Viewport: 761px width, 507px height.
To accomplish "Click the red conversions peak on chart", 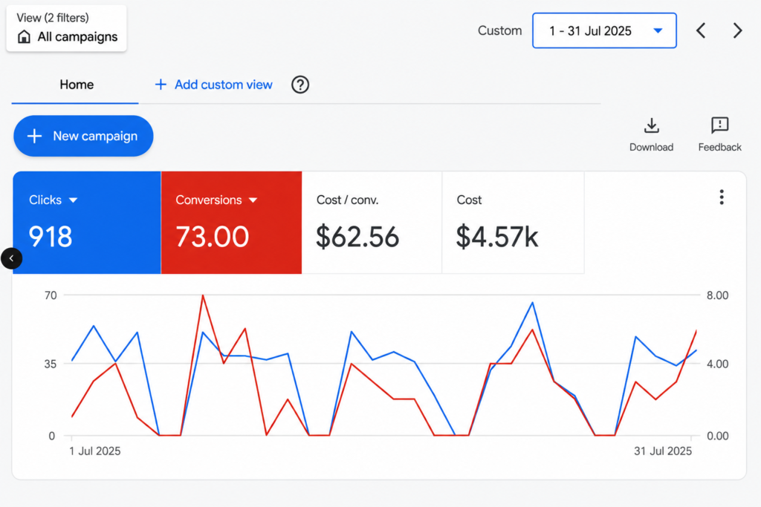I will [x=202, y=295].
